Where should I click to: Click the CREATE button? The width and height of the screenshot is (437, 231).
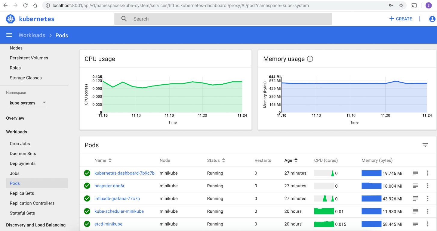click(x=401, y=19)
